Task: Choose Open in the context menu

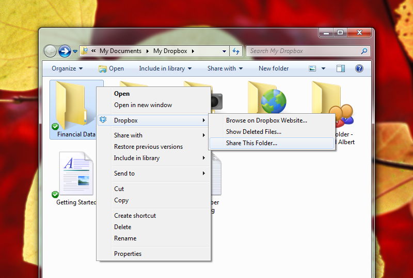Action: [154, 94]
